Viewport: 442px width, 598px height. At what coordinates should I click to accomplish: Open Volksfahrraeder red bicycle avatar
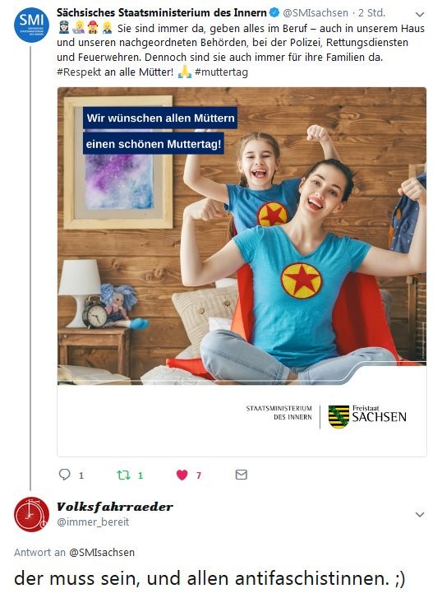click(x=31, y=514)
